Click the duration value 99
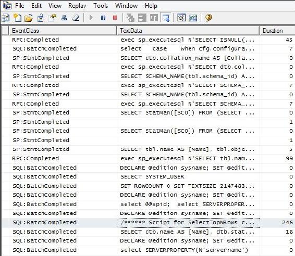This screenshot has height=256, width=295. coord(289,159)
